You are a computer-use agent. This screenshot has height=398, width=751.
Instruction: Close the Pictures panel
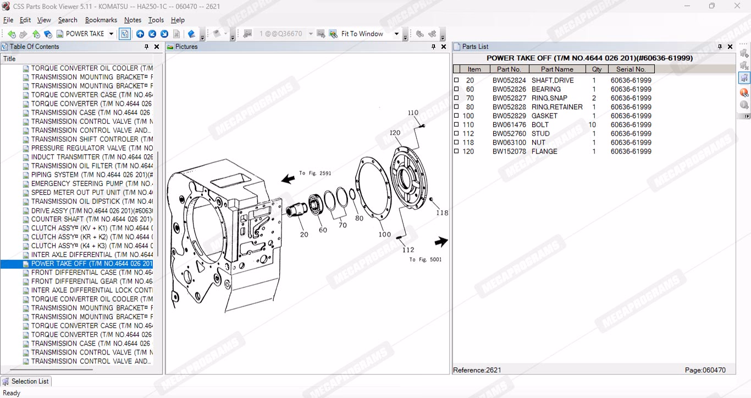tap(444, 47)
